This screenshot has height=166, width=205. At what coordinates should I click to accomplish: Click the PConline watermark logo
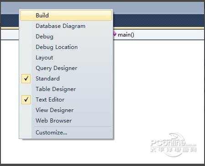point(173,145)
